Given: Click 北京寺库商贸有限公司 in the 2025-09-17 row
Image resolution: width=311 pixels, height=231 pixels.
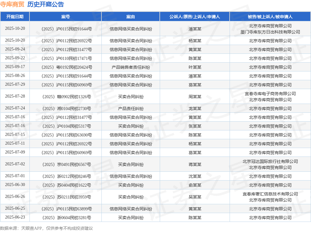Looking at the screenshot, I should click(270, 67).
